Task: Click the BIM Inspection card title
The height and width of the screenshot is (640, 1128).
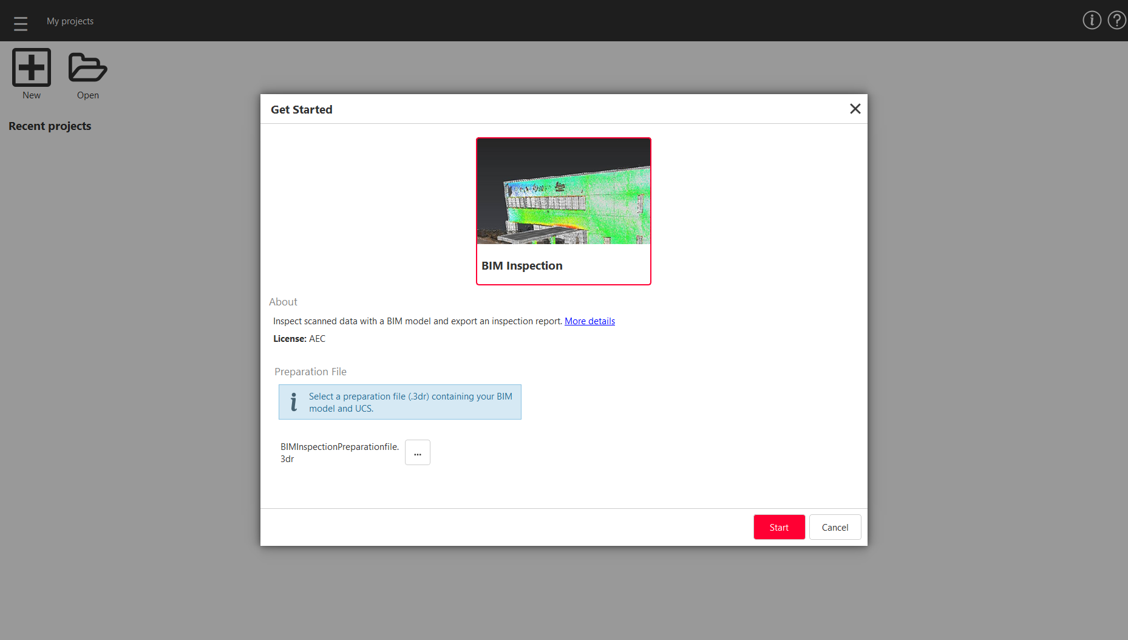Action: tap(522, 266)
